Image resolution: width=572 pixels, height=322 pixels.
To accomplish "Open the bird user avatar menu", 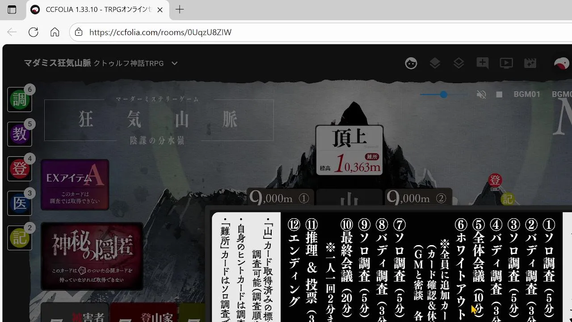I will tap(561, 64).
